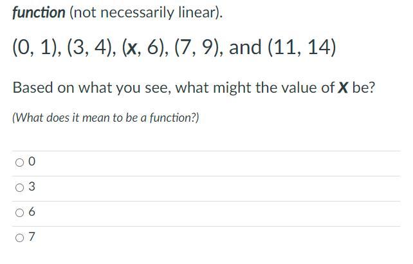Pick the radio button for answer 7
The height and width of the screenshot is (264, 413).
click(19, 238)
